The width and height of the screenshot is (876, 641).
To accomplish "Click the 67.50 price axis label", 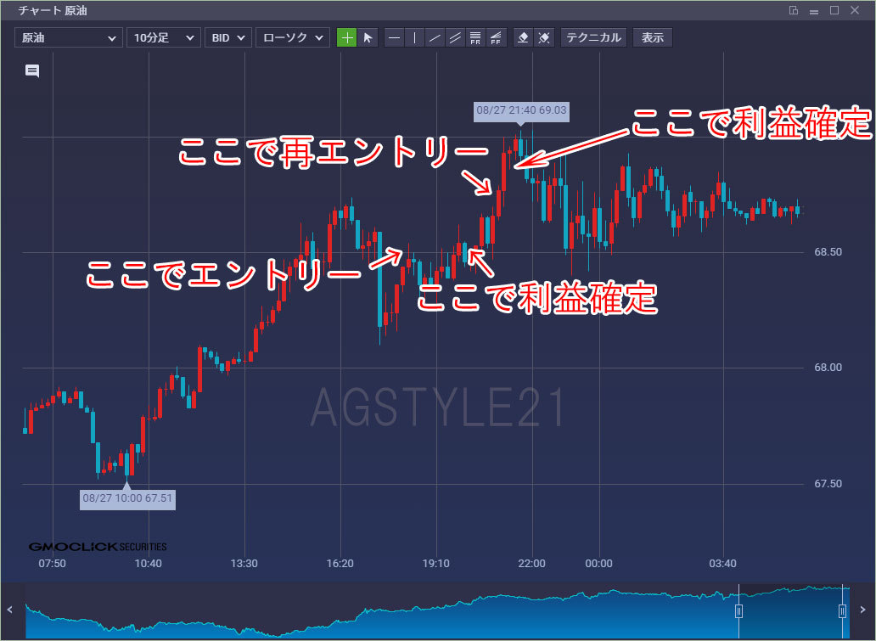I will (x=828, y=484).
